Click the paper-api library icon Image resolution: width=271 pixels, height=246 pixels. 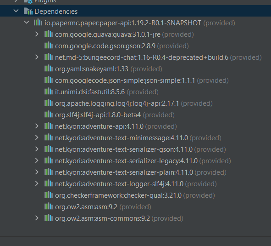(38, 23)
